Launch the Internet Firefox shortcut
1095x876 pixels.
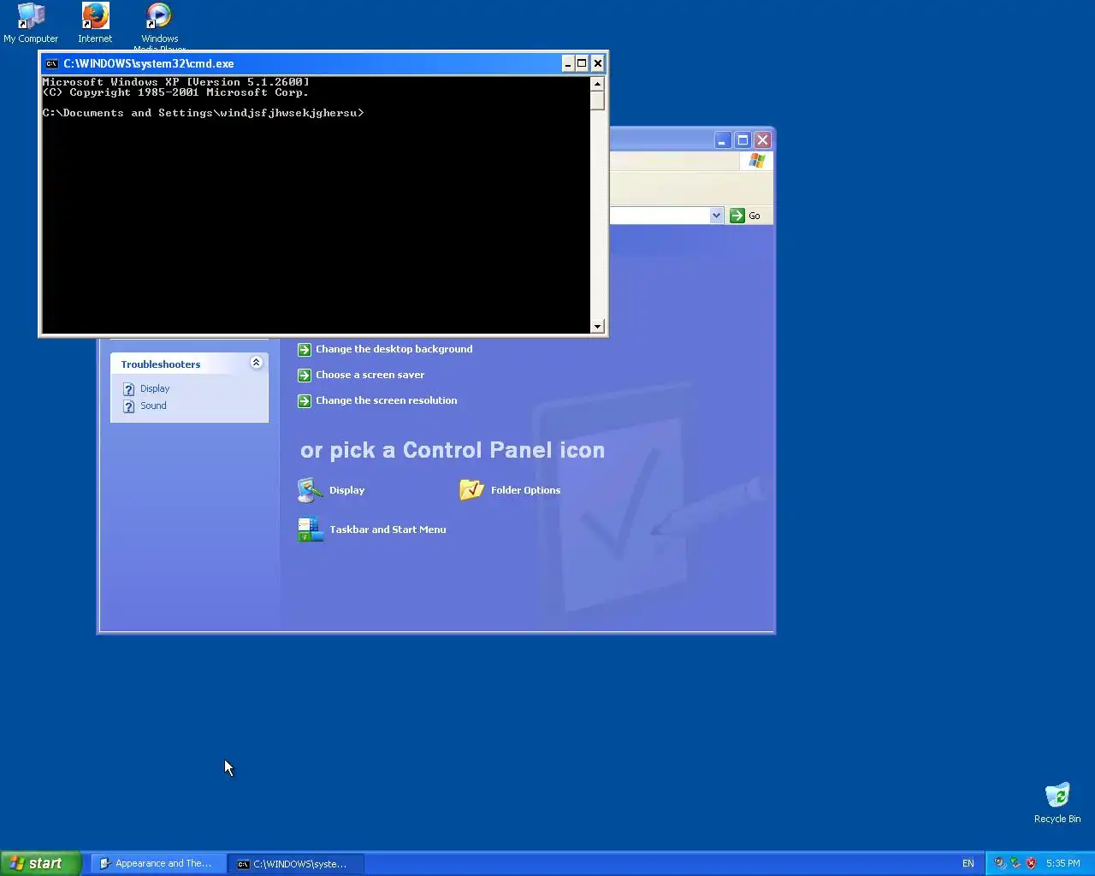pos(95,23)
